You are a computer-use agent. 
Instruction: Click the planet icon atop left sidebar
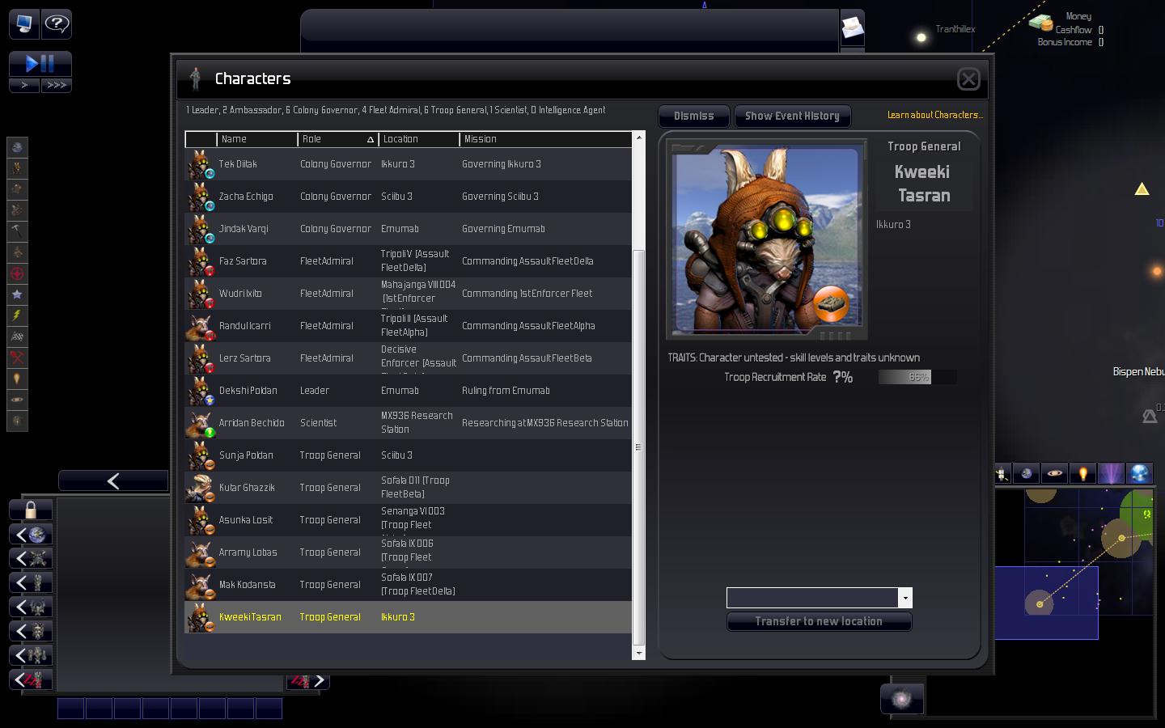coord(17,147)
